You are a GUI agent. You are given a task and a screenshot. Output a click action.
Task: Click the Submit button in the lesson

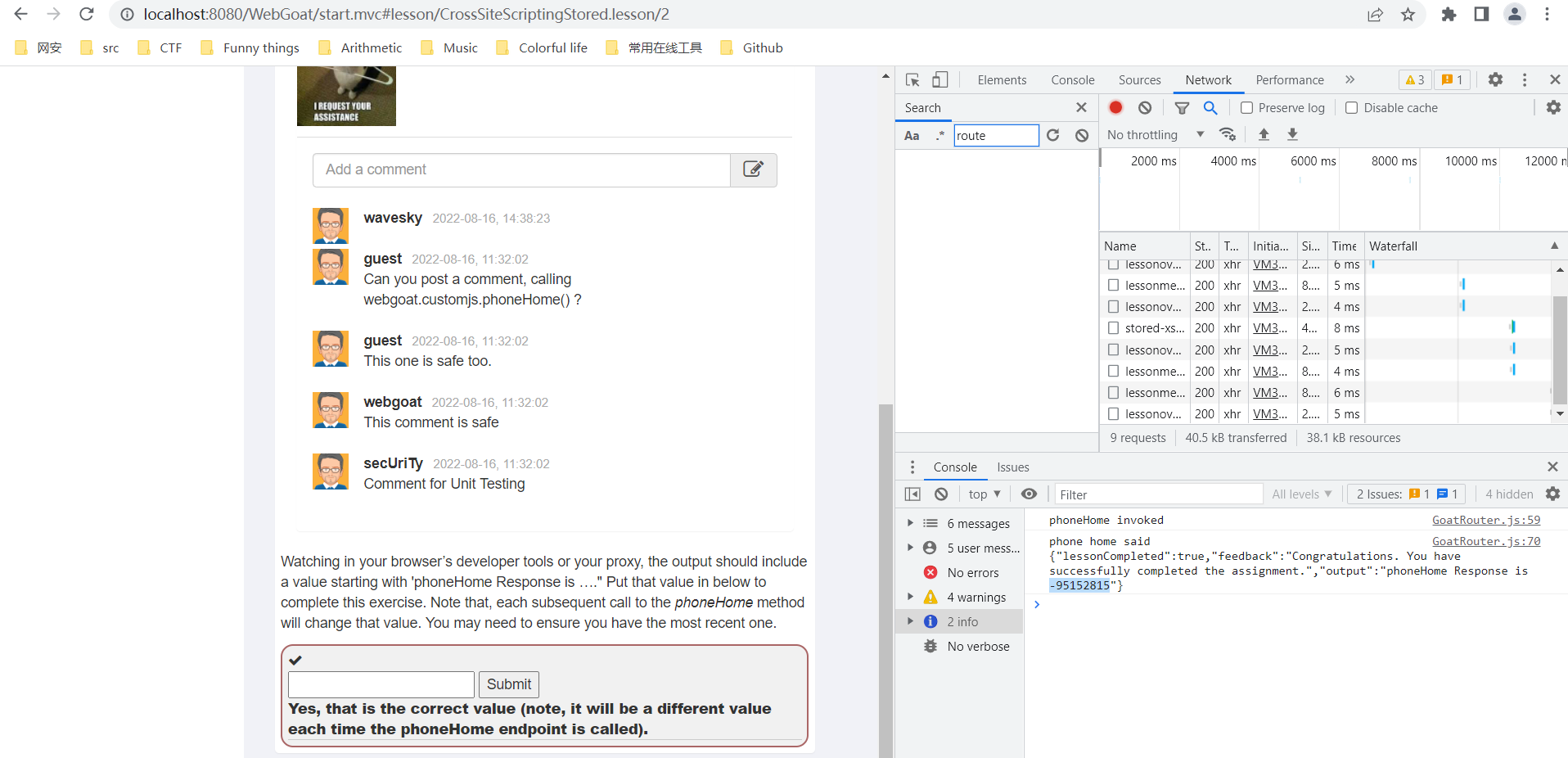pos(508,684)
